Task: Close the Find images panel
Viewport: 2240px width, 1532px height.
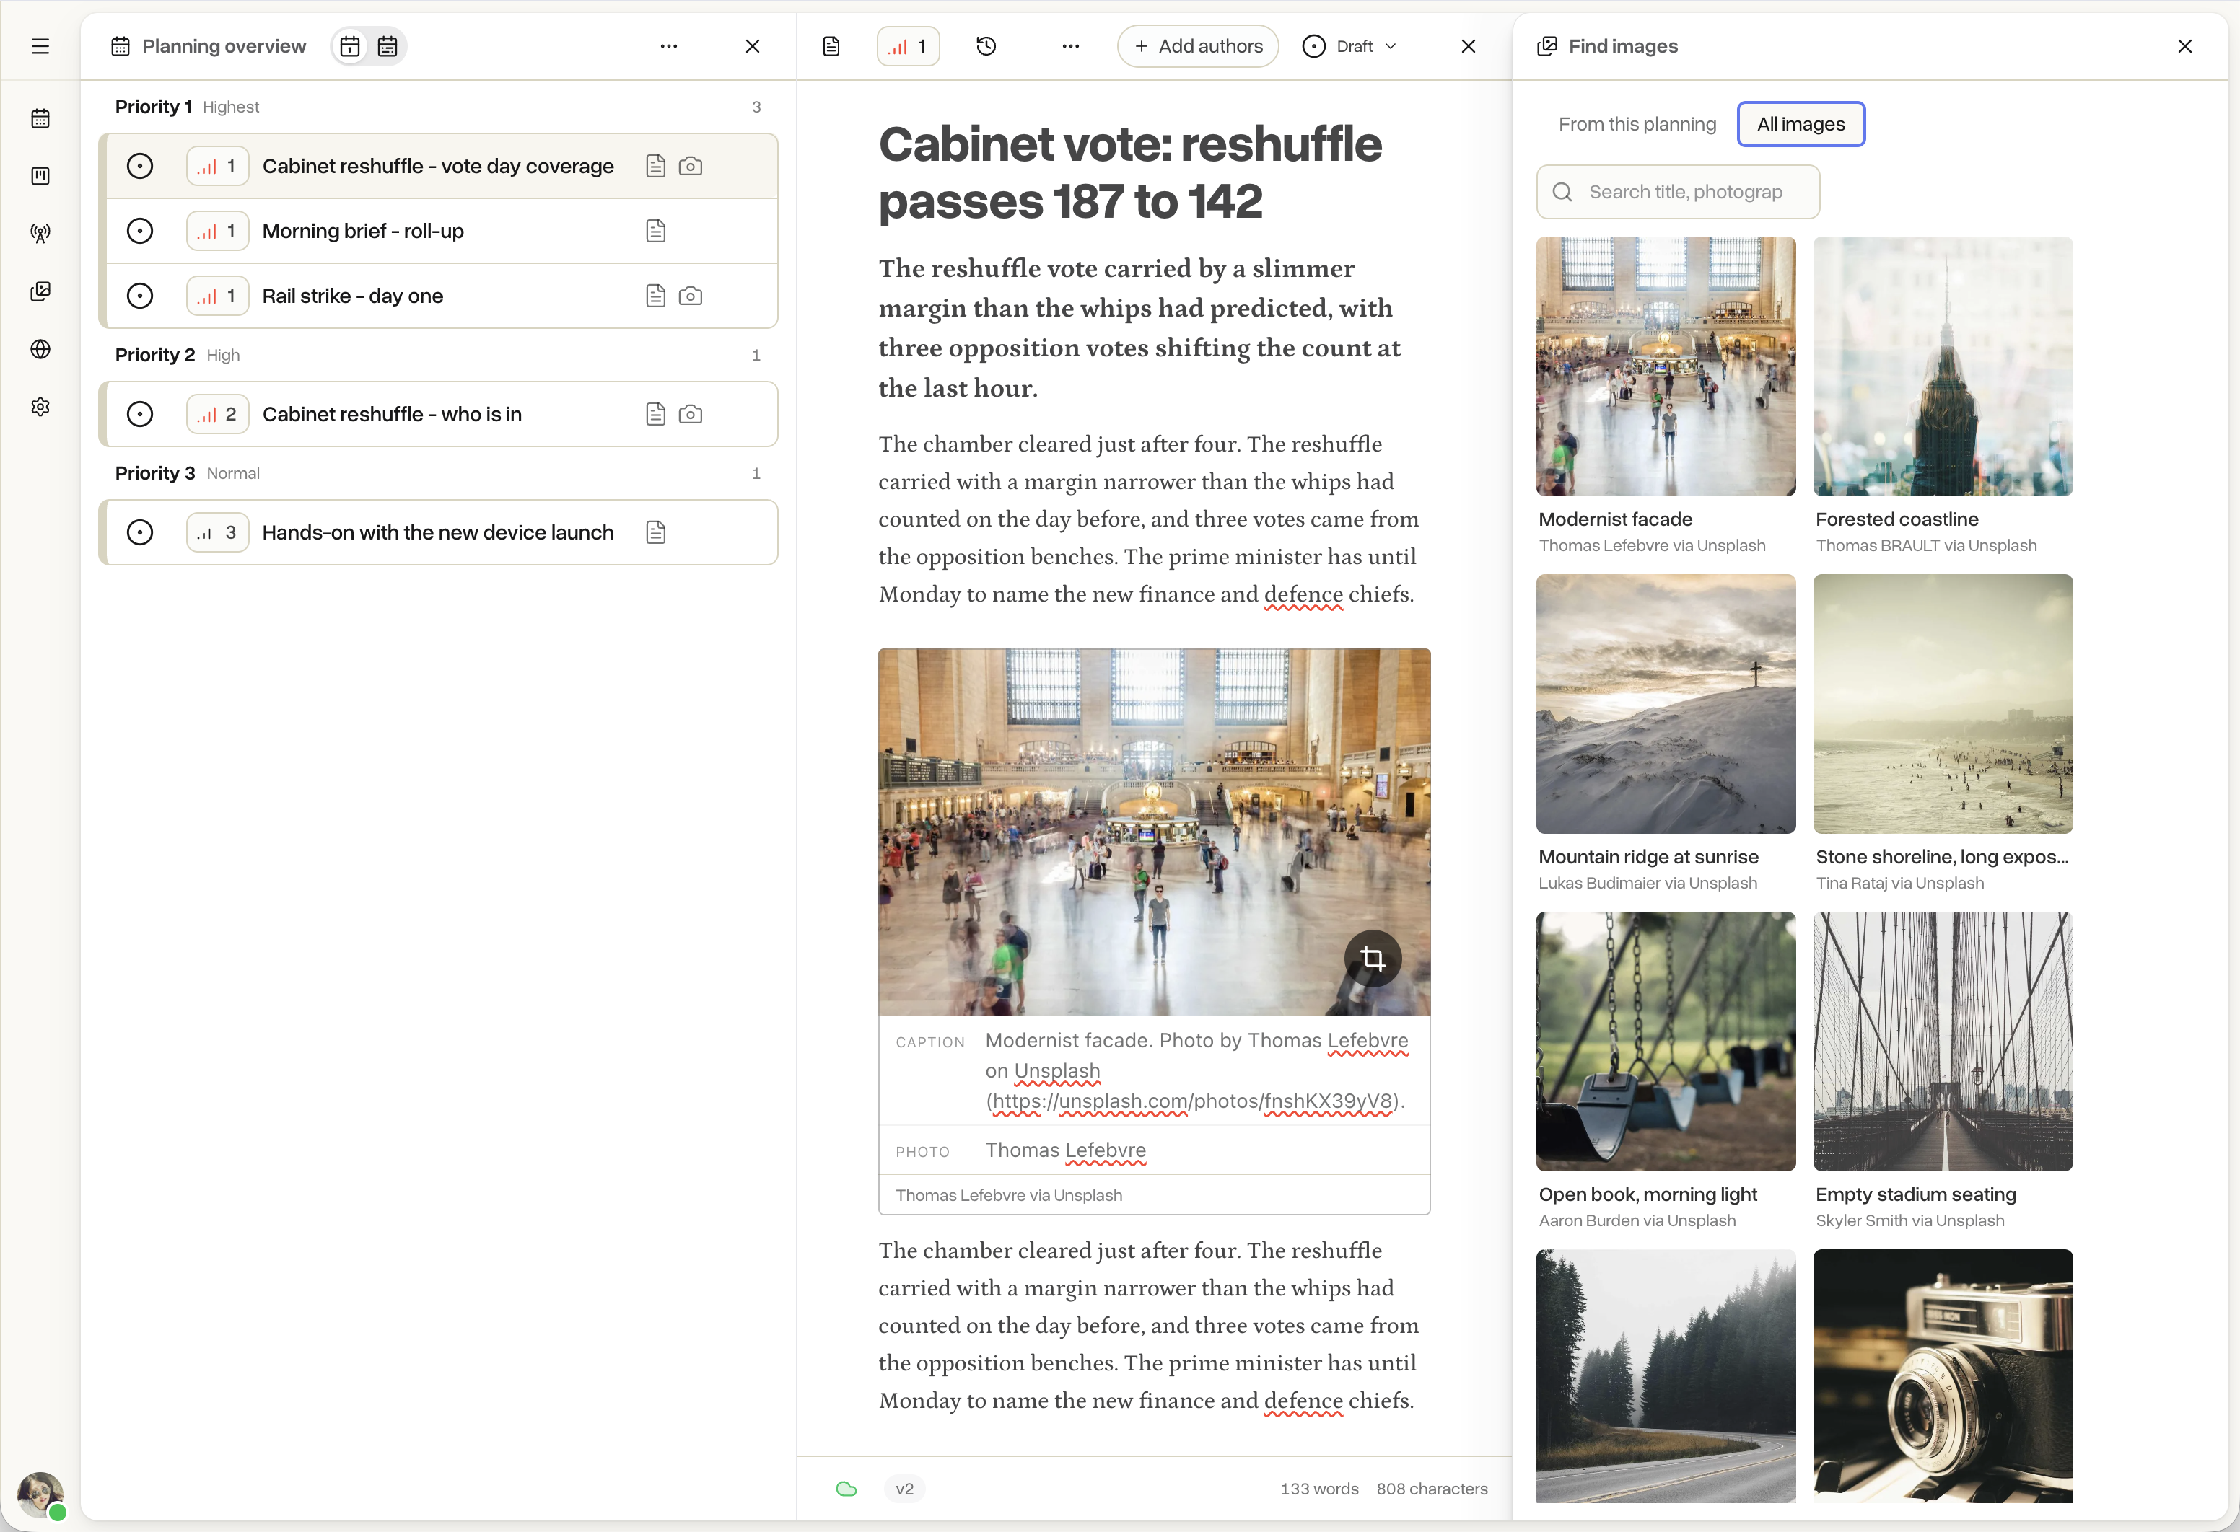Action: tap(2185, 46)
